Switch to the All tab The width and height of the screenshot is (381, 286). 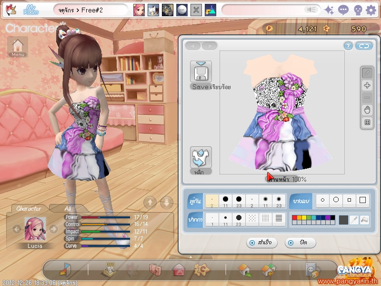(68, 209)
